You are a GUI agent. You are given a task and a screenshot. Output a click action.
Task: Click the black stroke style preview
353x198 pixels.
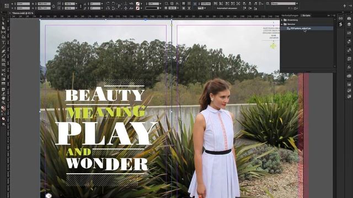pos(152,8)
